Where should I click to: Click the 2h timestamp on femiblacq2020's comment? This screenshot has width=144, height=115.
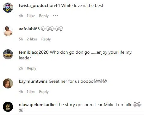tap(21, 68)
